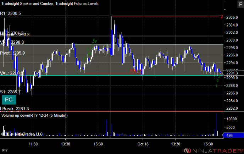Click the VAL lower value area label
The image size is (244, 154).
pyautogui.click(x=12, y=73)
